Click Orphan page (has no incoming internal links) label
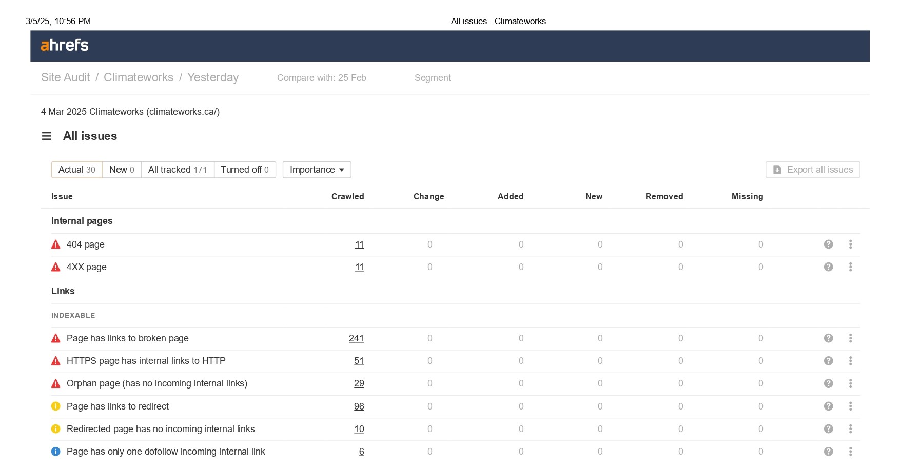This screenshot has width=900, height=470. pyautogui.click(x=157, y=383)
